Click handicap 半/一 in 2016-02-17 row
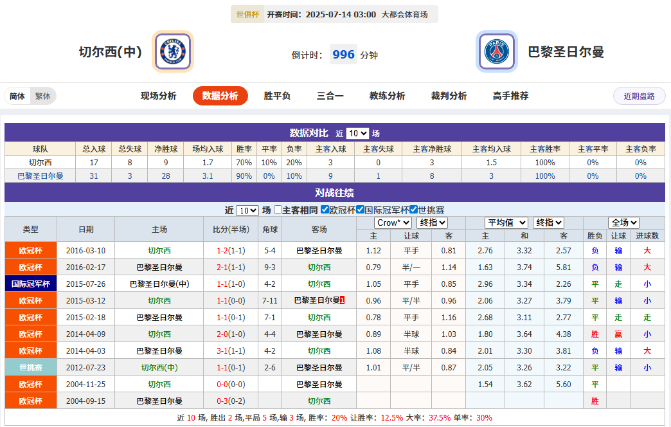The width and height of the screenshot is (671, 427). [x=411, y=268]
